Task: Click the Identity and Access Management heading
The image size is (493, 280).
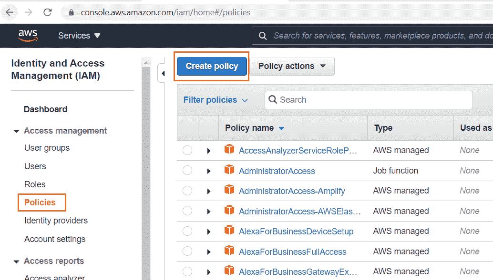Action: click(x=58, y=69)
